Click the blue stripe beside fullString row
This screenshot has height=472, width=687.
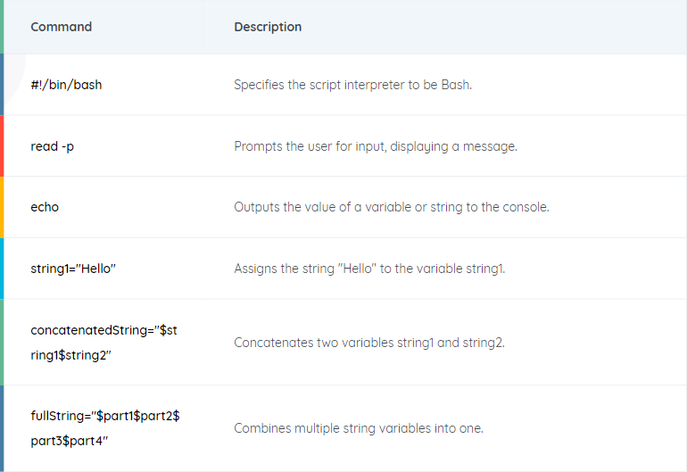[2, 428]
